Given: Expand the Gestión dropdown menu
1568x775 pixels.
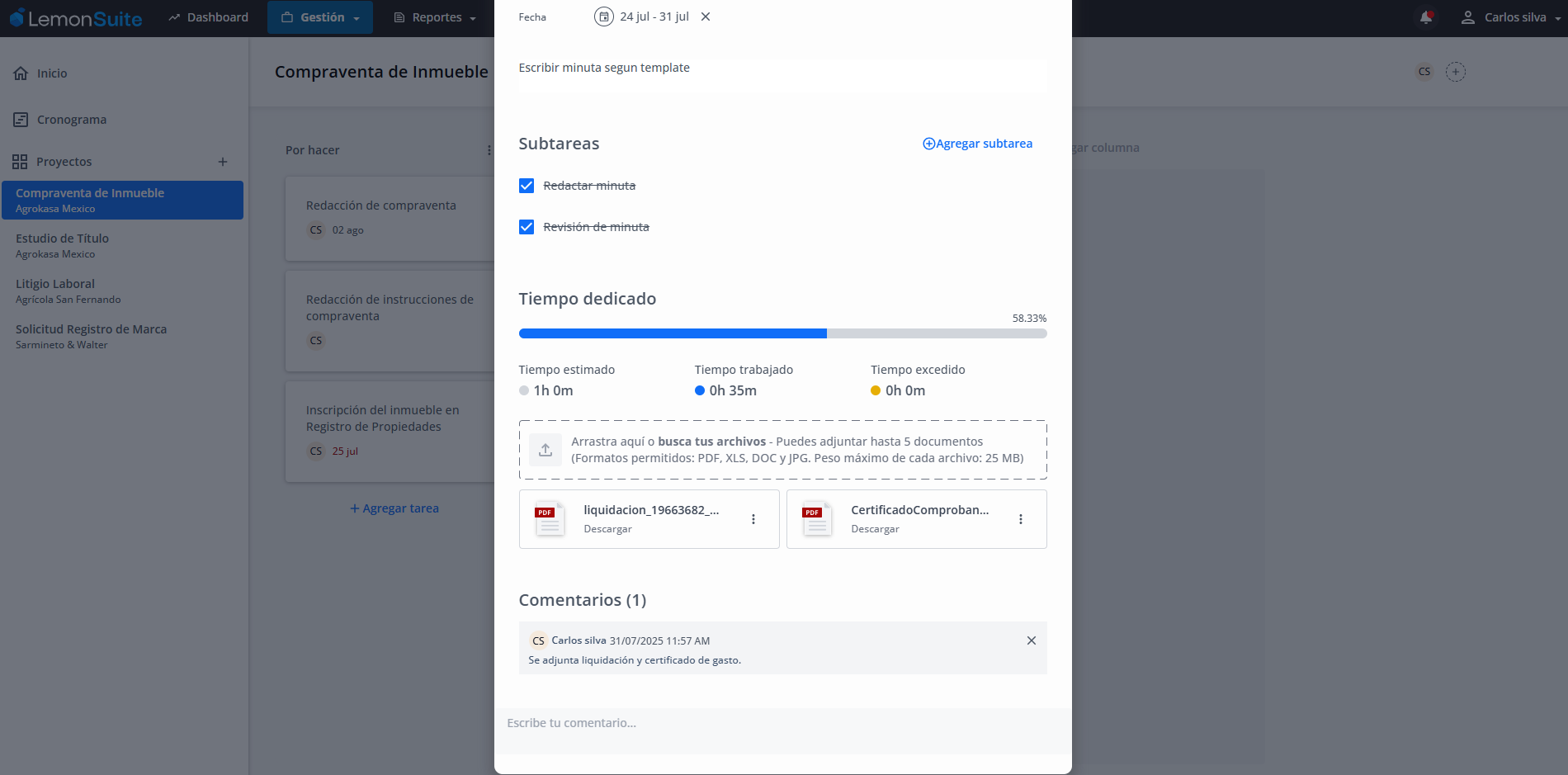Looking at the screenshot, I should tap(320, 17).
